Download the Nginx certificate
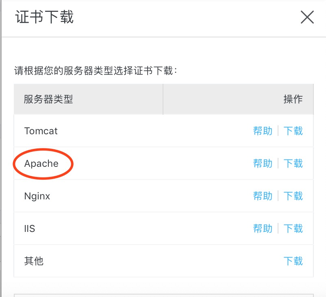326x297 pixels. (x=293, y=196)
